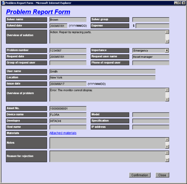Viewport: 187px width, 184px height.
Task: Click the Location field containing New York
Action: 102,77
